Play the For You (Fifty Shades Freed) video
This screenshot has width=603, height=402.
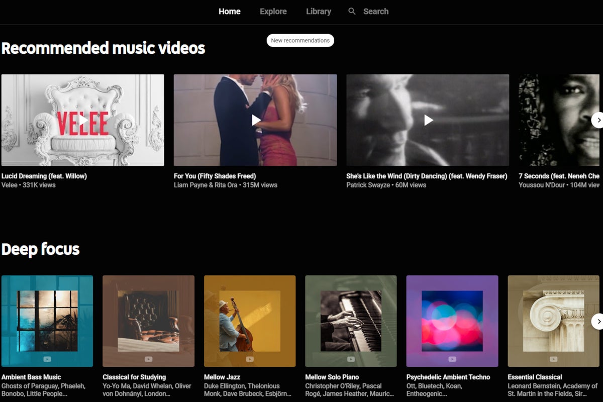(x=255, y=120)
